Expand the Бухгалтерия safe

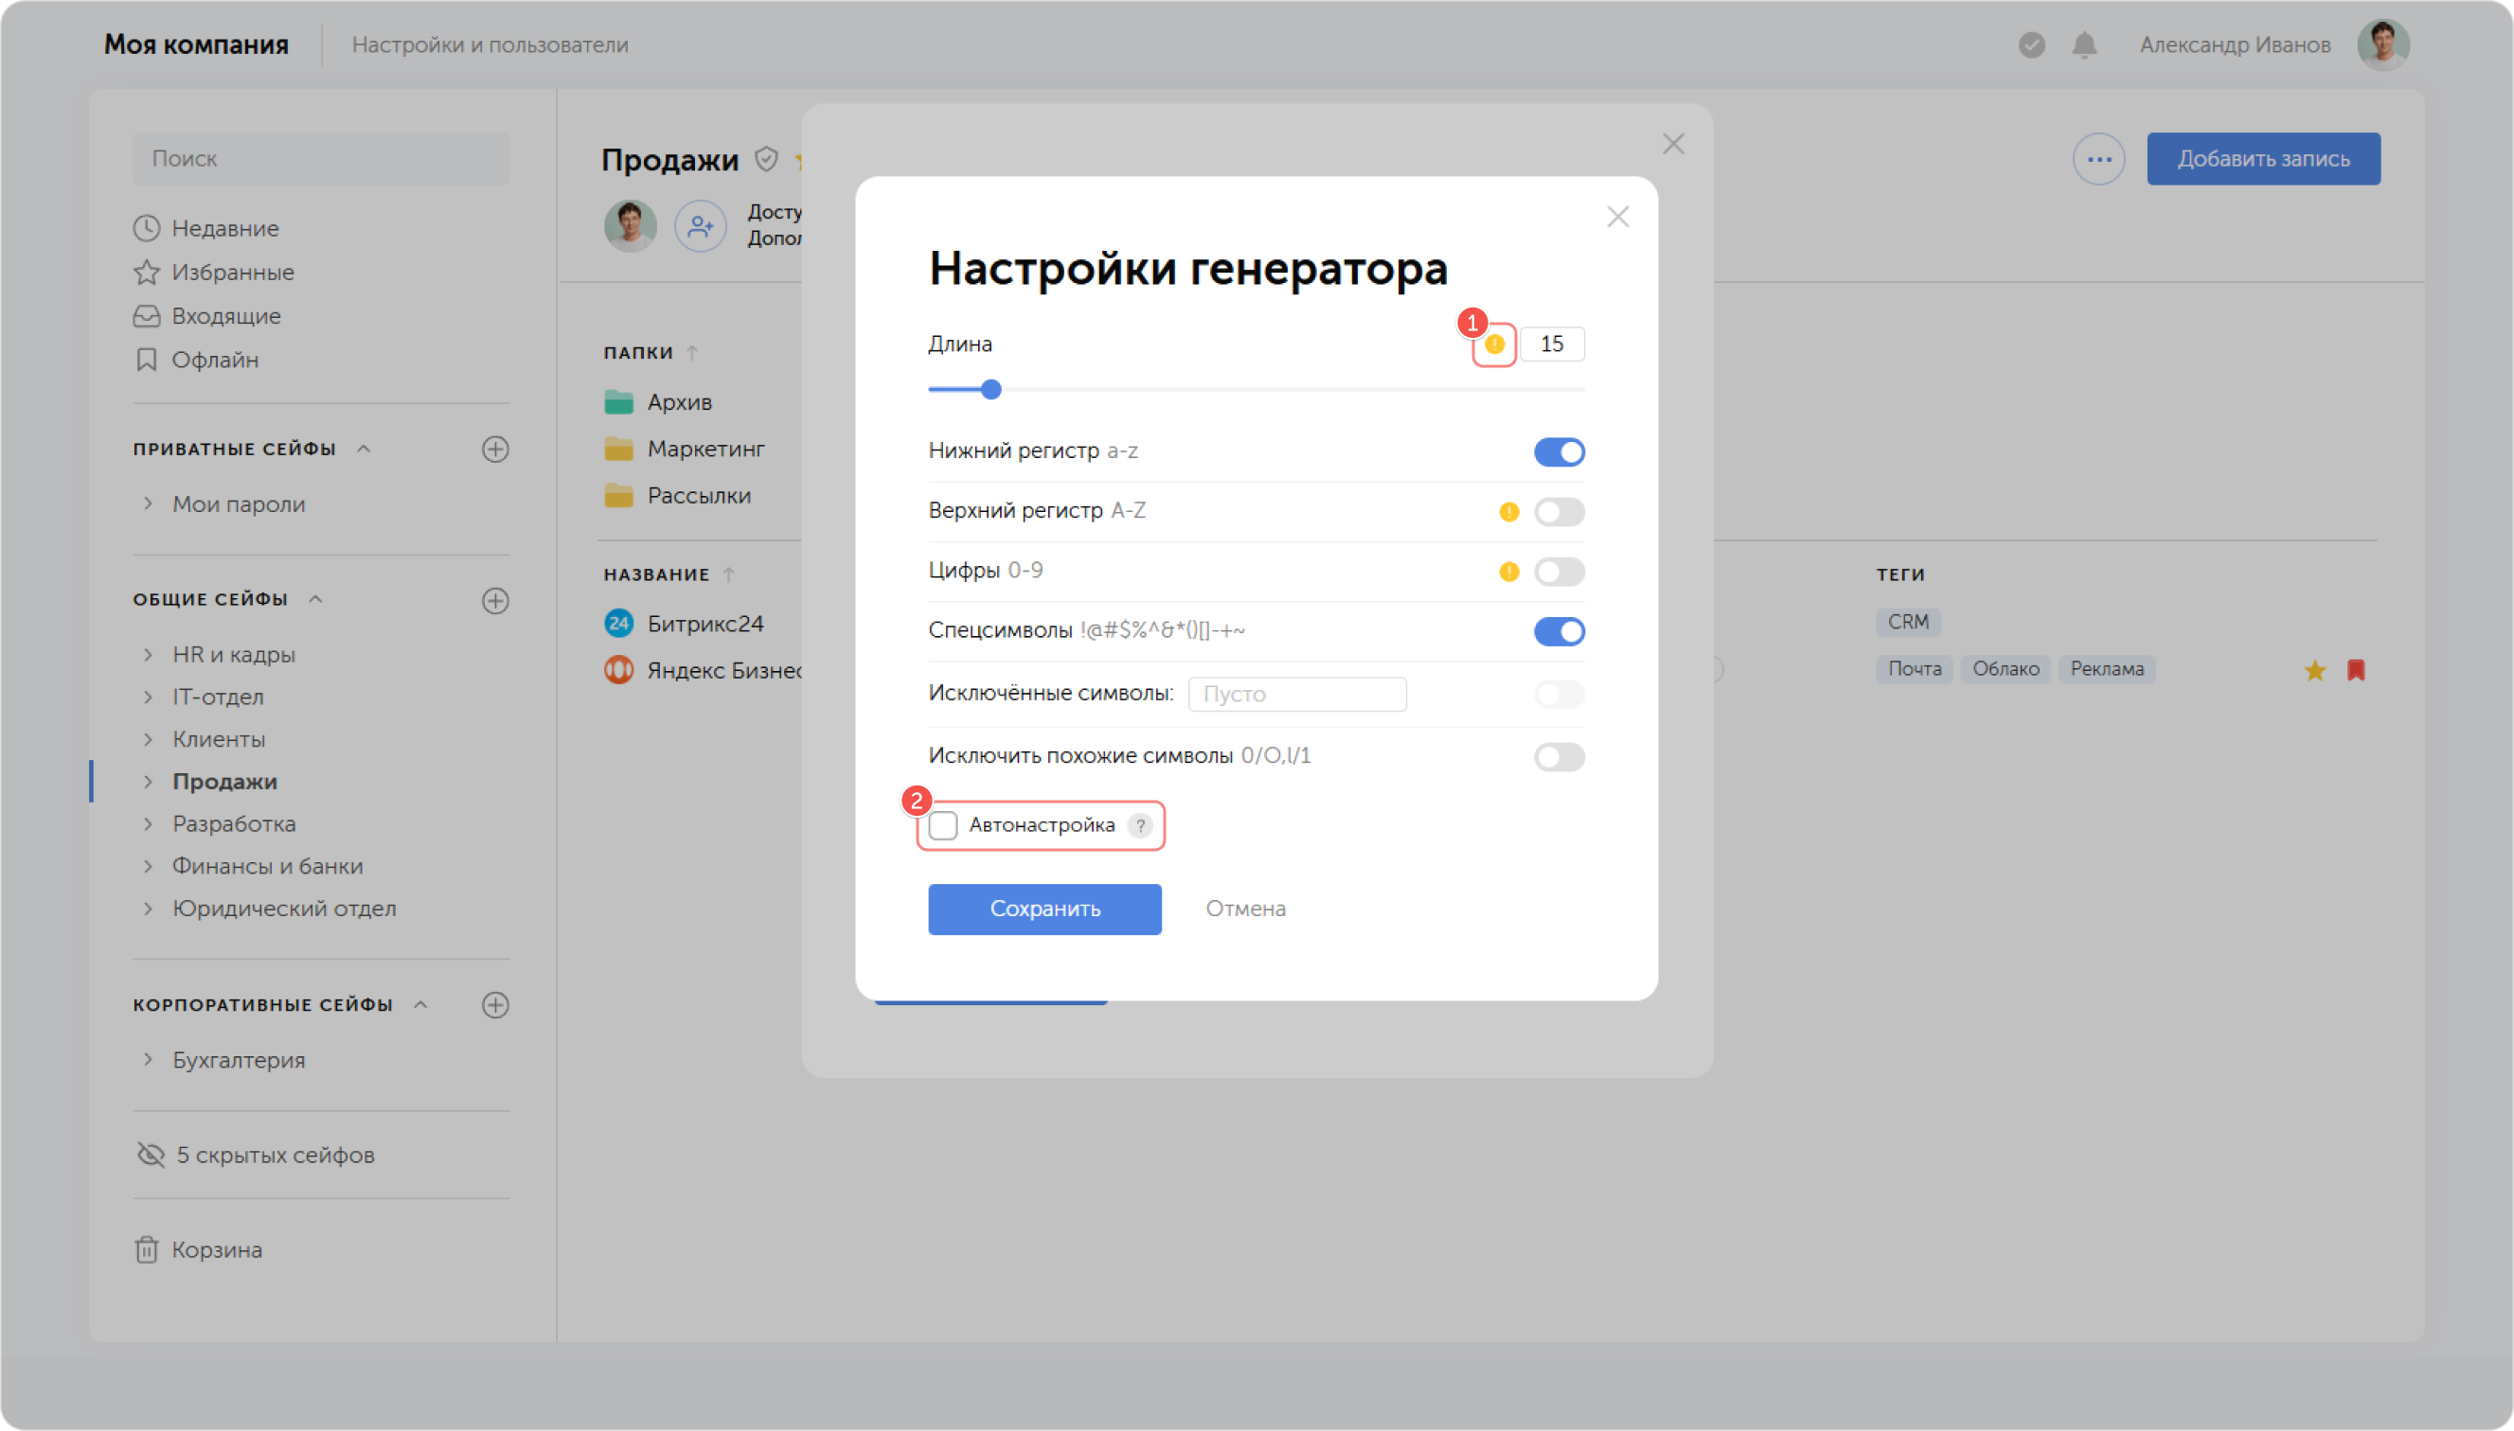[x=149, y=1059]
